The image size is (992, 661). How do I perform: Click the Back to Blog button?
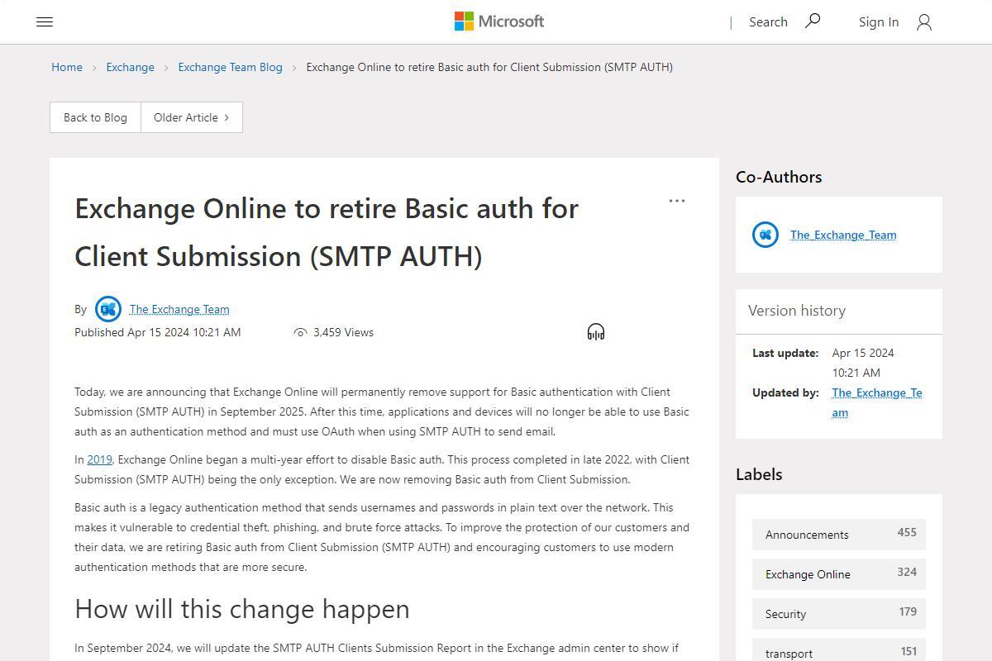(x=95, y=117)
